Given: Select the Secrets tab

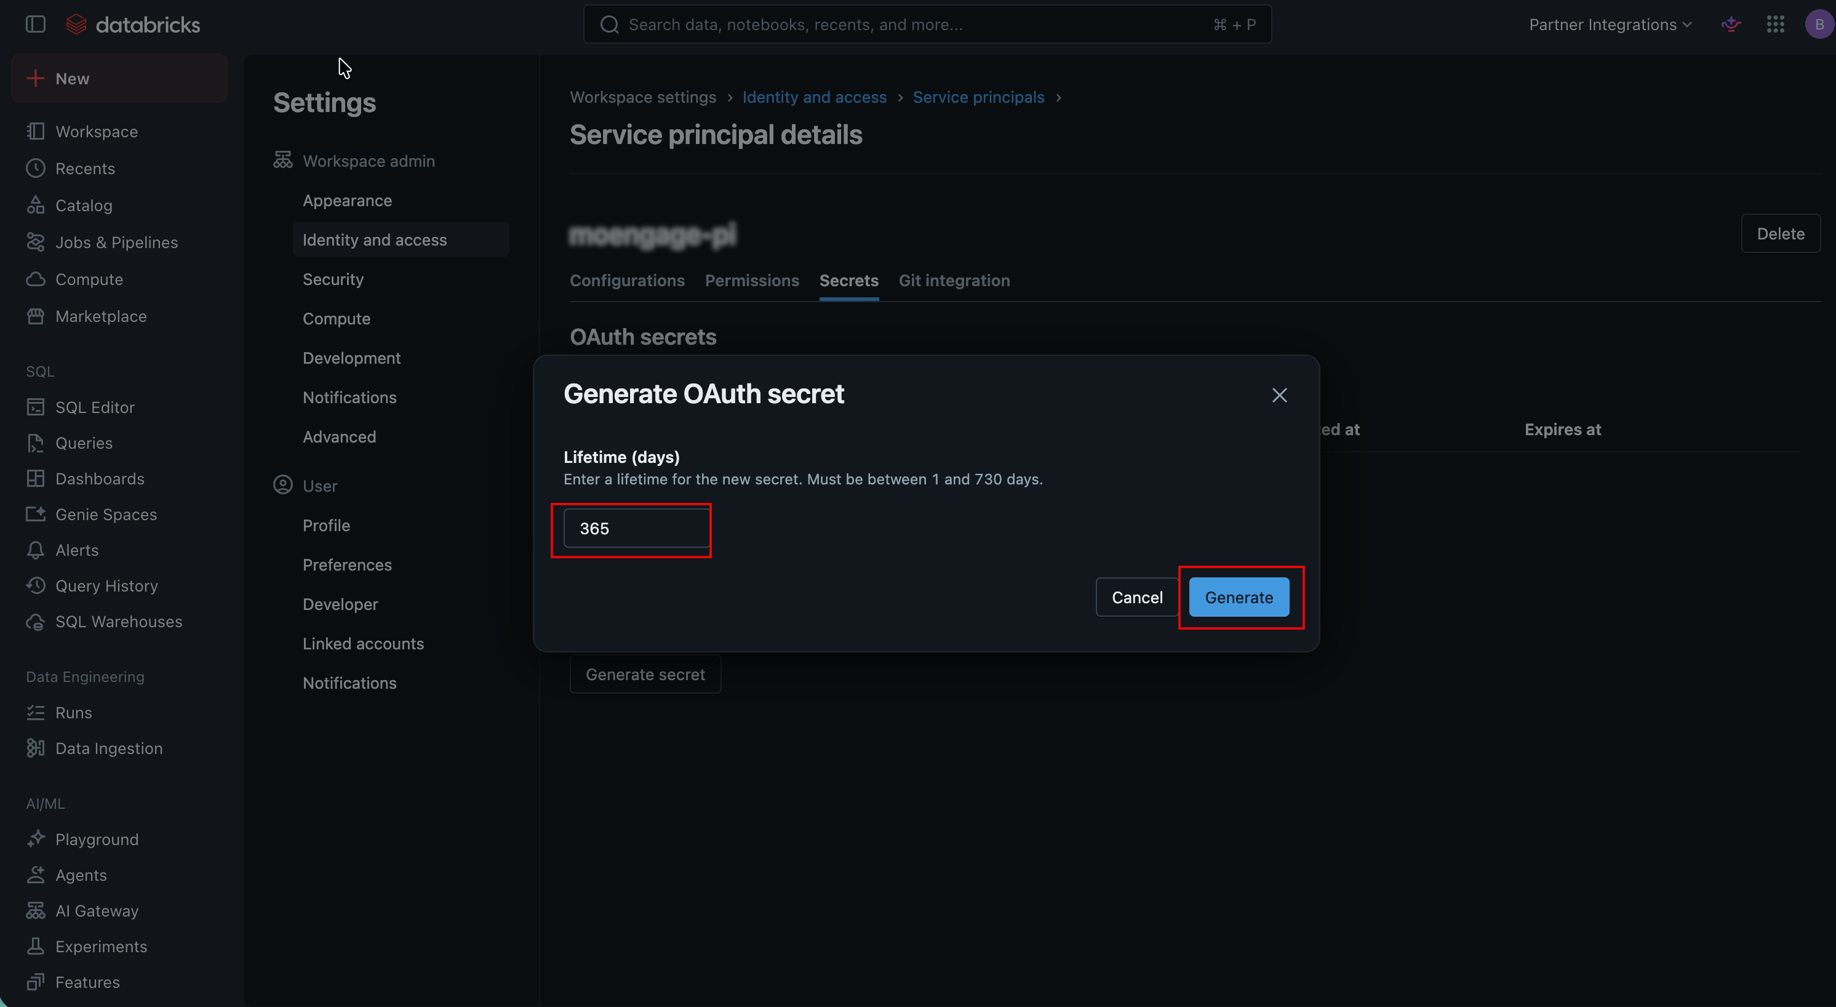Looking at the screenshot, I should pyautogui.click(x=849, y=280).
